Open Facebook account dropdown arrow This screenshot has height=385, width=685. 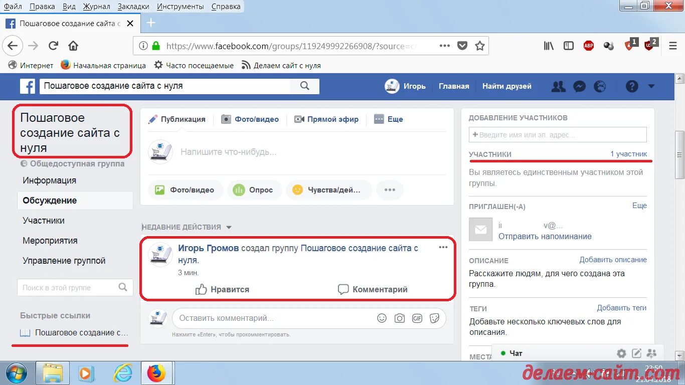click(x=651, y=86)
